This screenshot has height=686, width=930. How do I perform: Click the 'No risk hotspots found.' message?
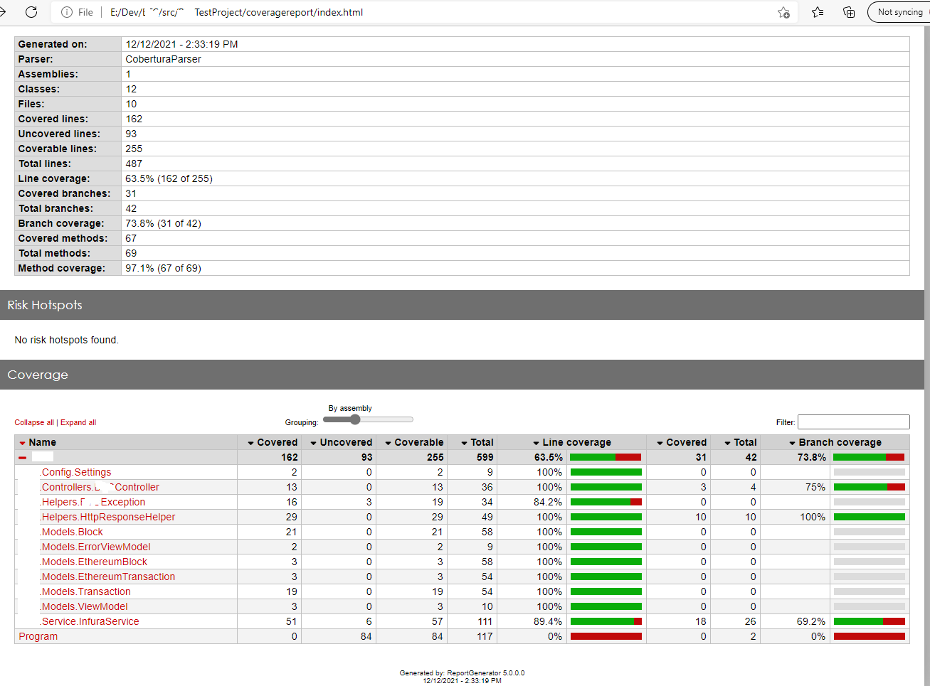67,340
